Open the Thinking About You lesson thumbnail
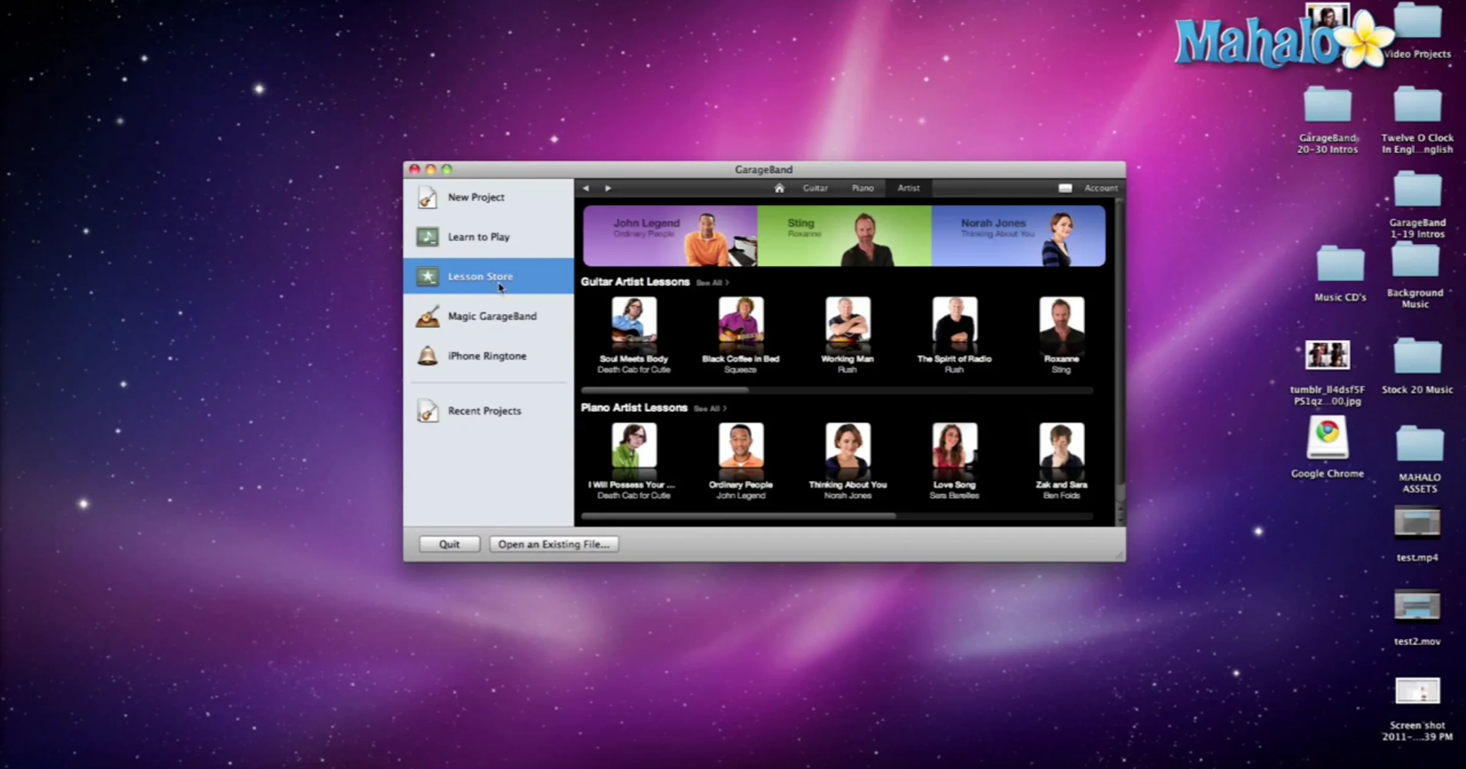 (848, 446)
